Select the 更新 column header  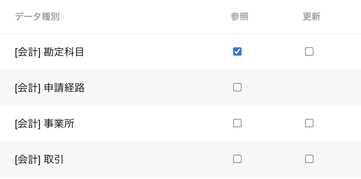(312, 17)
